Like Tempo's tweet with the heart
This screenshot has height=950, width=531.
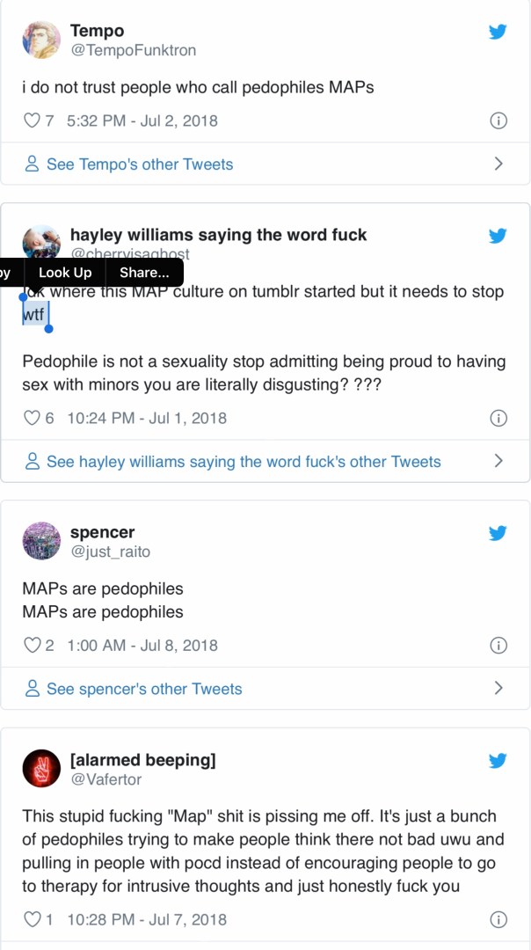coord(32,121)
